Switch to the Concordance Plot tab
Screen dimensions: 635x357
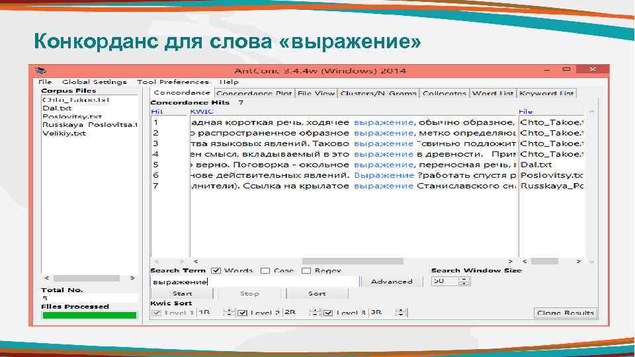pyautogui.click(x=254, y=93)
